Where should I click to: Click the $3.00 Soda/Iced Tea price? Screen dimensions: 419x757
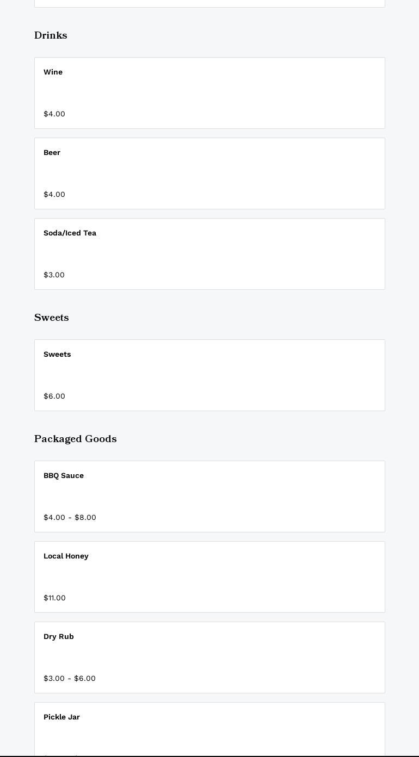[54, 275]
